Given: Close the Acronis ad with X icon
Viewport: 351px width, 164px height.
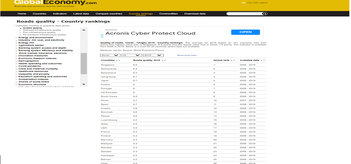Looking at the screenshot, I should pyautogui.click(x=102, y=37).
